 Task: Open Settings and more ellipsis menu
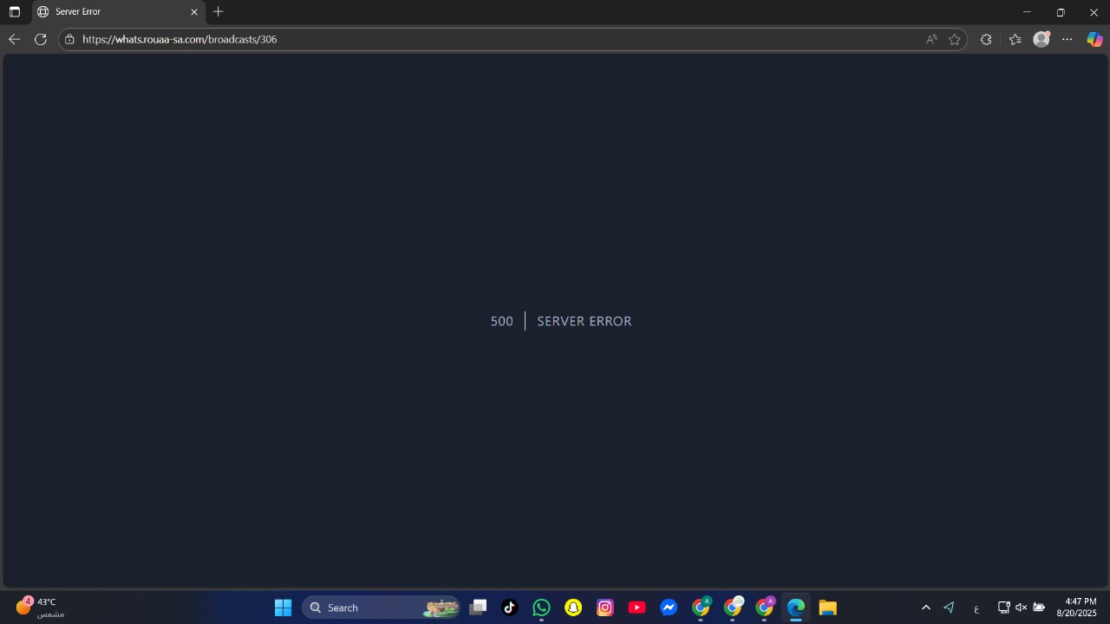[x=1068, y=39]
